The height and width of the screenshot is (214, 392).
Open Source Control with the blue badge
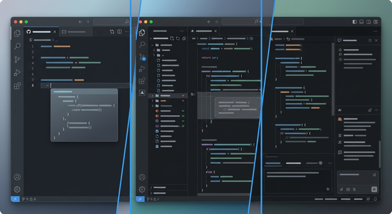[142, 57]
